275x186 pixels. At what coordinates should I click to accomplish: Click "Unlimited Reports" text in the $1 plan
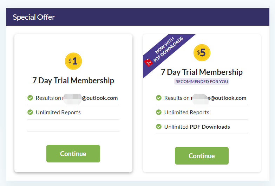tap(58, 113)
